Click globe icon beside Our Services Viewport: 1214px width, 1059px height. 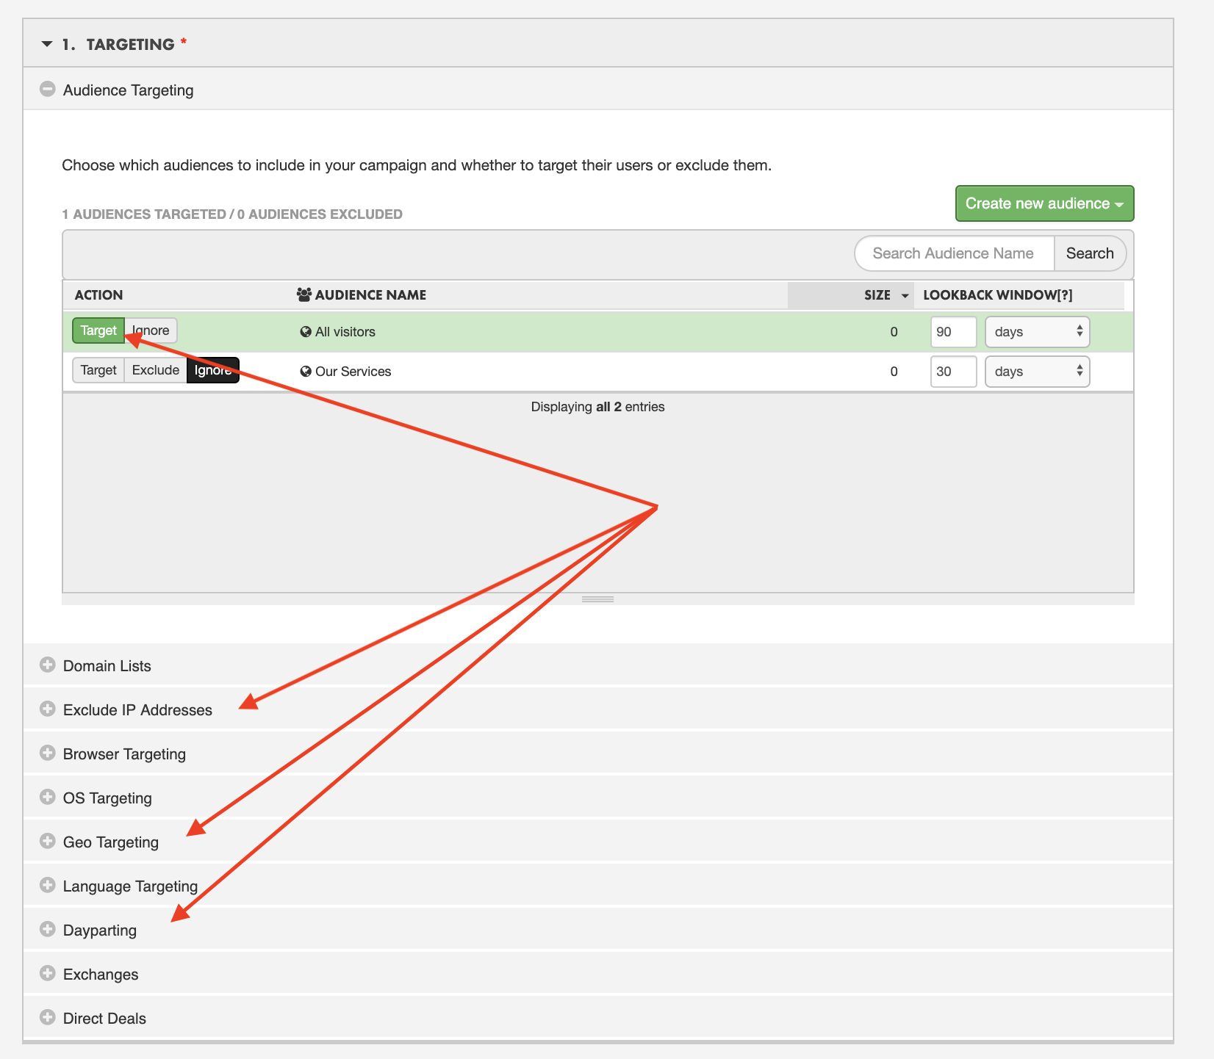pyautogui.click(x=306, y=372)
